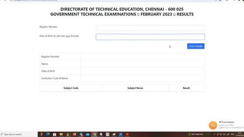Screen dimensions: 244x137
Task: Open Adobe Acrobat from the taskbar
Action: (127, 134)
